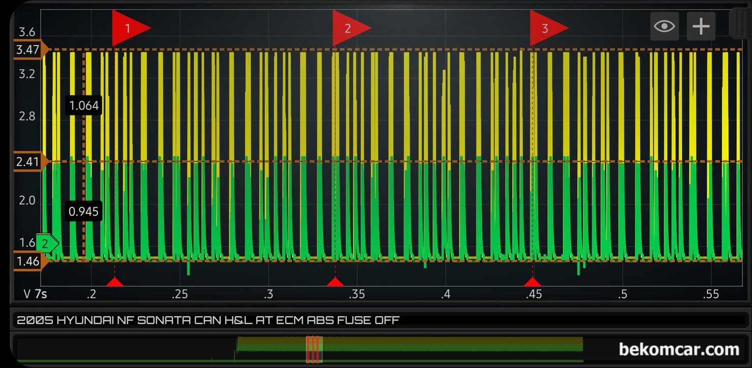Select the green channel 2 ground marker

47,244
